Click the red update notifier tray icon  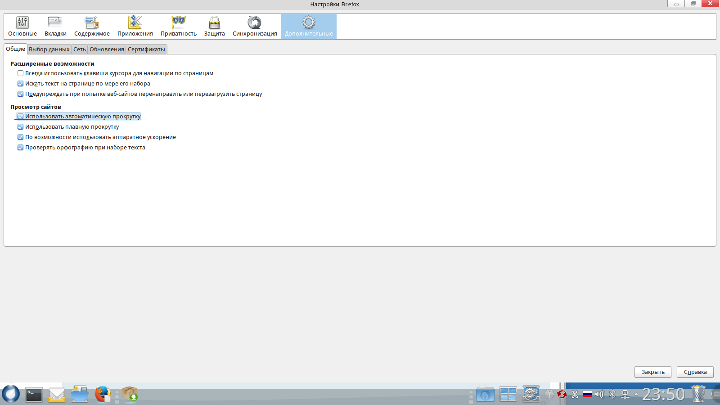tap(562, 394)
